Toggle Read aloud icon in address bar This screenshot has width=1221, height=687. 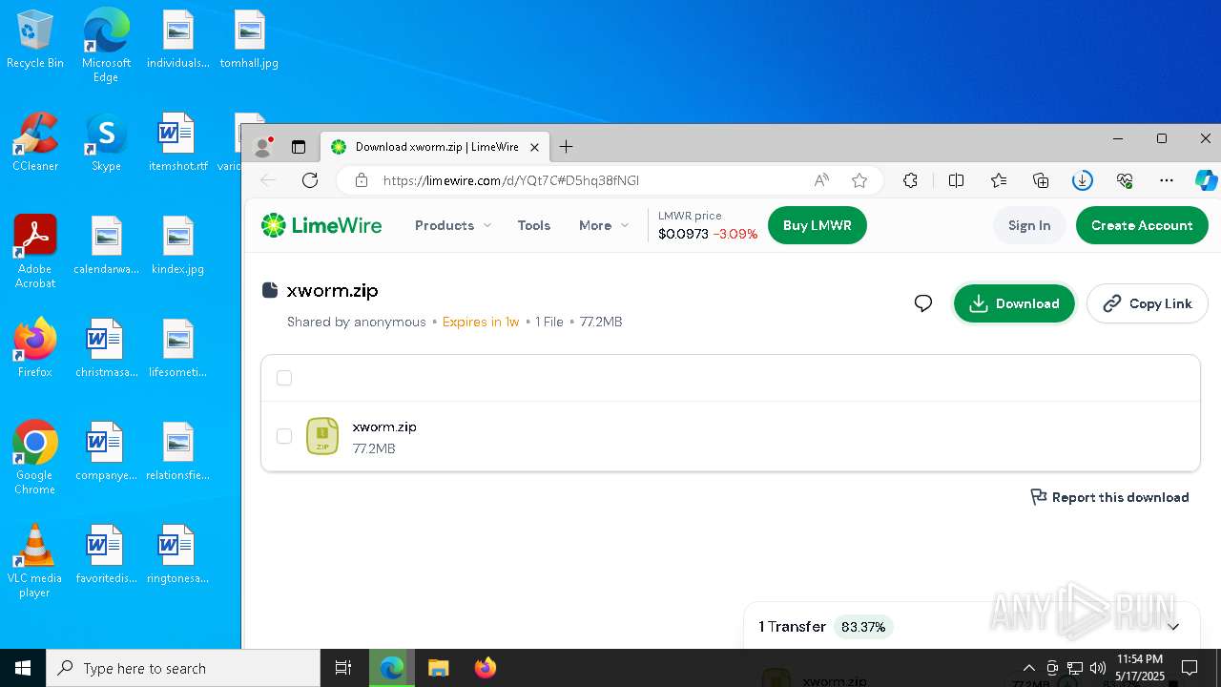pos(821,180)
